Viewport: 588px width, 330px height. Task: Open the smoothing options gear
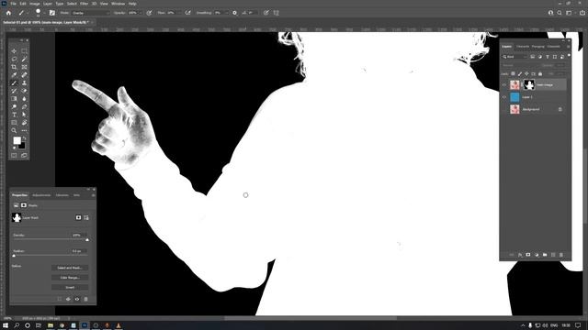coord(235,13)
